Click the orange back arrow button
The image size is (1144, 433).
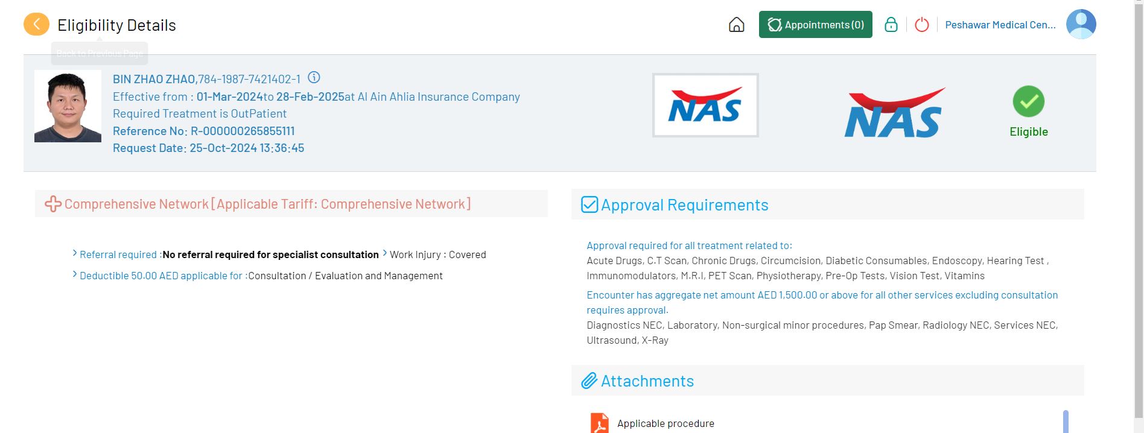click(36, 25)
